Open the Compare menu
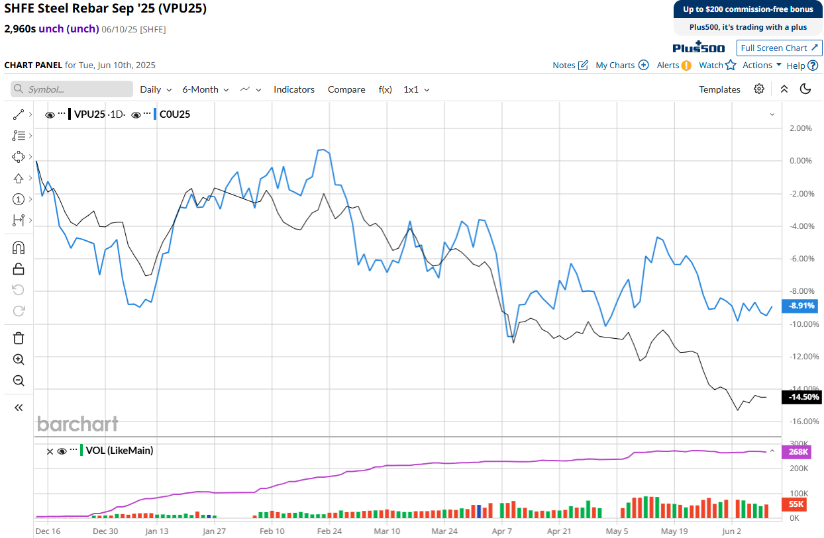Image resolution: width=824 pixels, height=538 pixels. pyautogui.click(x=346, y=89)
